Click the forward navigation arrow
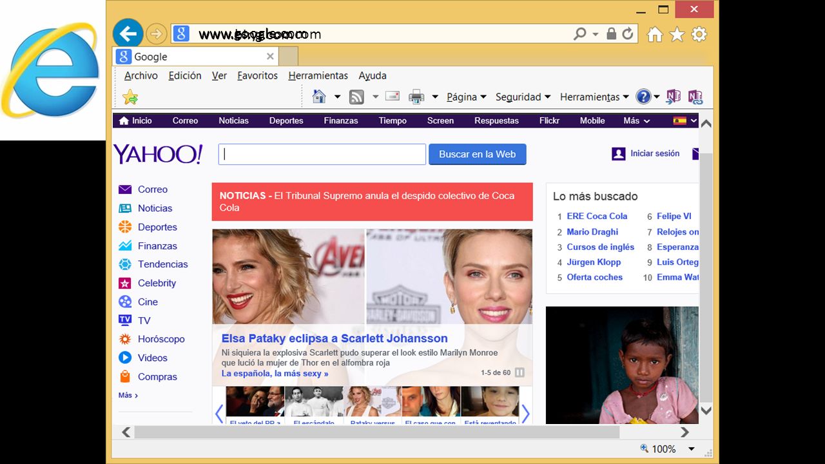The image size is (825, 464). pyautogui.click(x=157, y=34)
